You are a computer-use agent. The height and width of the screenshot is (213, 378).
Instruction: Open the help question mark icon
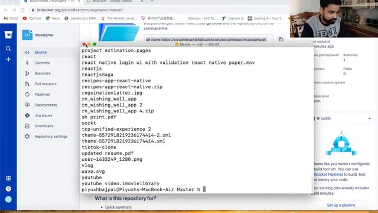click(x=8, y=189)
